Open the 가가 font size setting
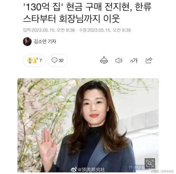The image size is (176, 174). (x=133, y=60)
